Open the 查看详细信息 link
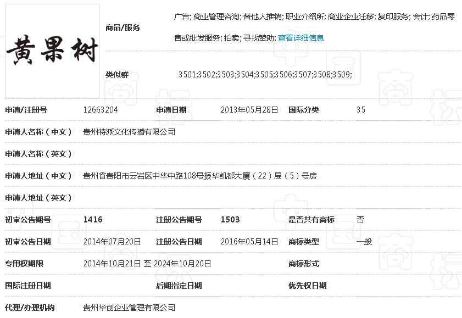The image size is (462, 318). coord(301,38)
